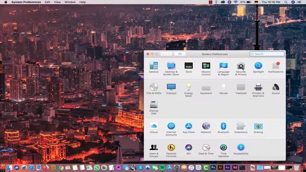
Task: Open Security & Privacy pane
Action: (241, 69)
